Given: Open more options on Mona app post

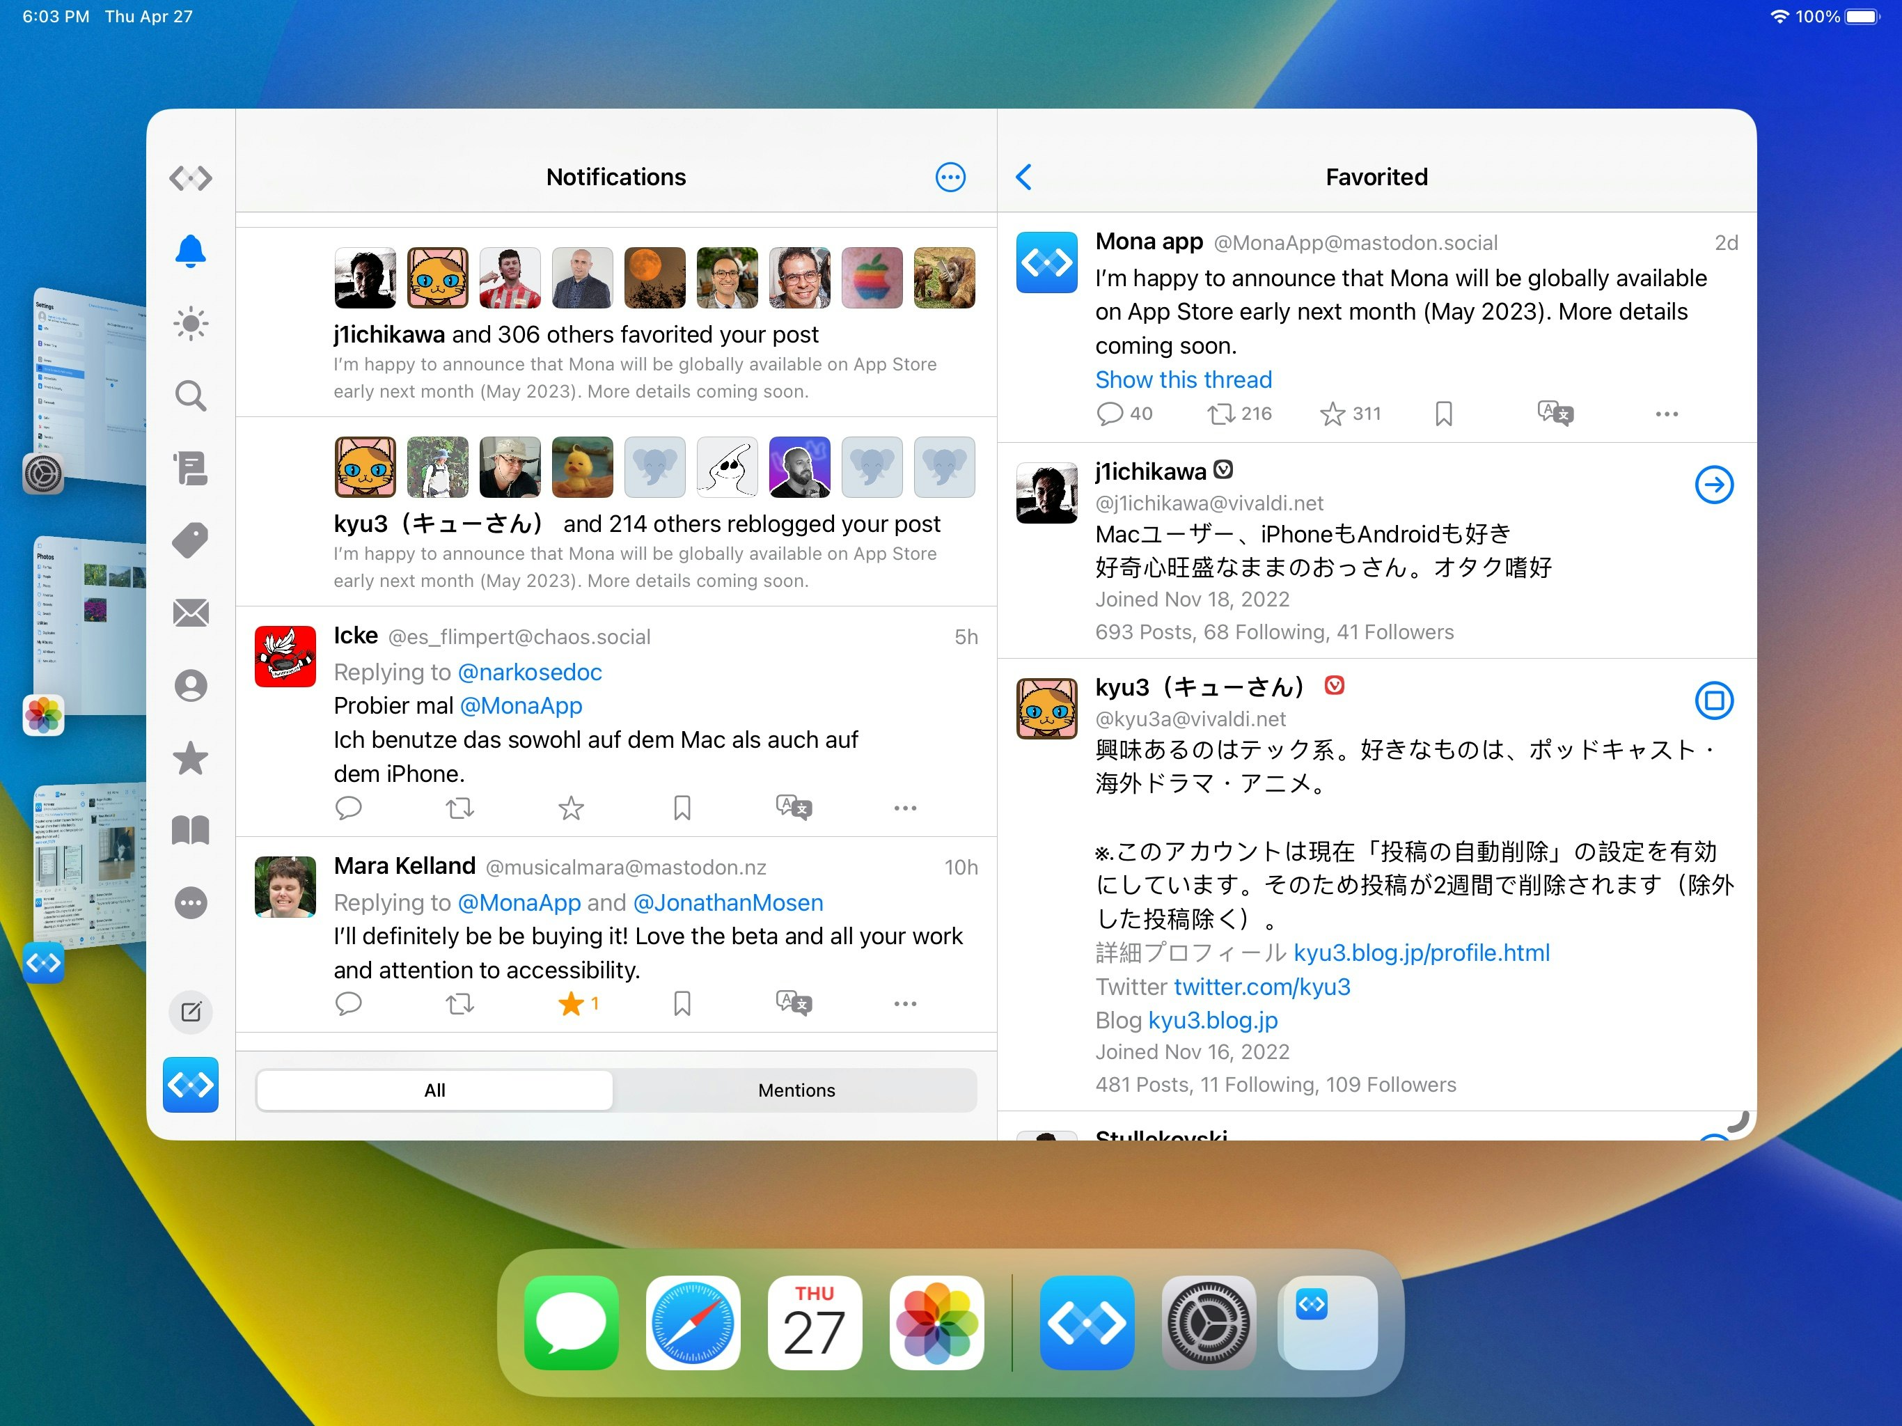Looking at the screenshot, I should 1667,414.
